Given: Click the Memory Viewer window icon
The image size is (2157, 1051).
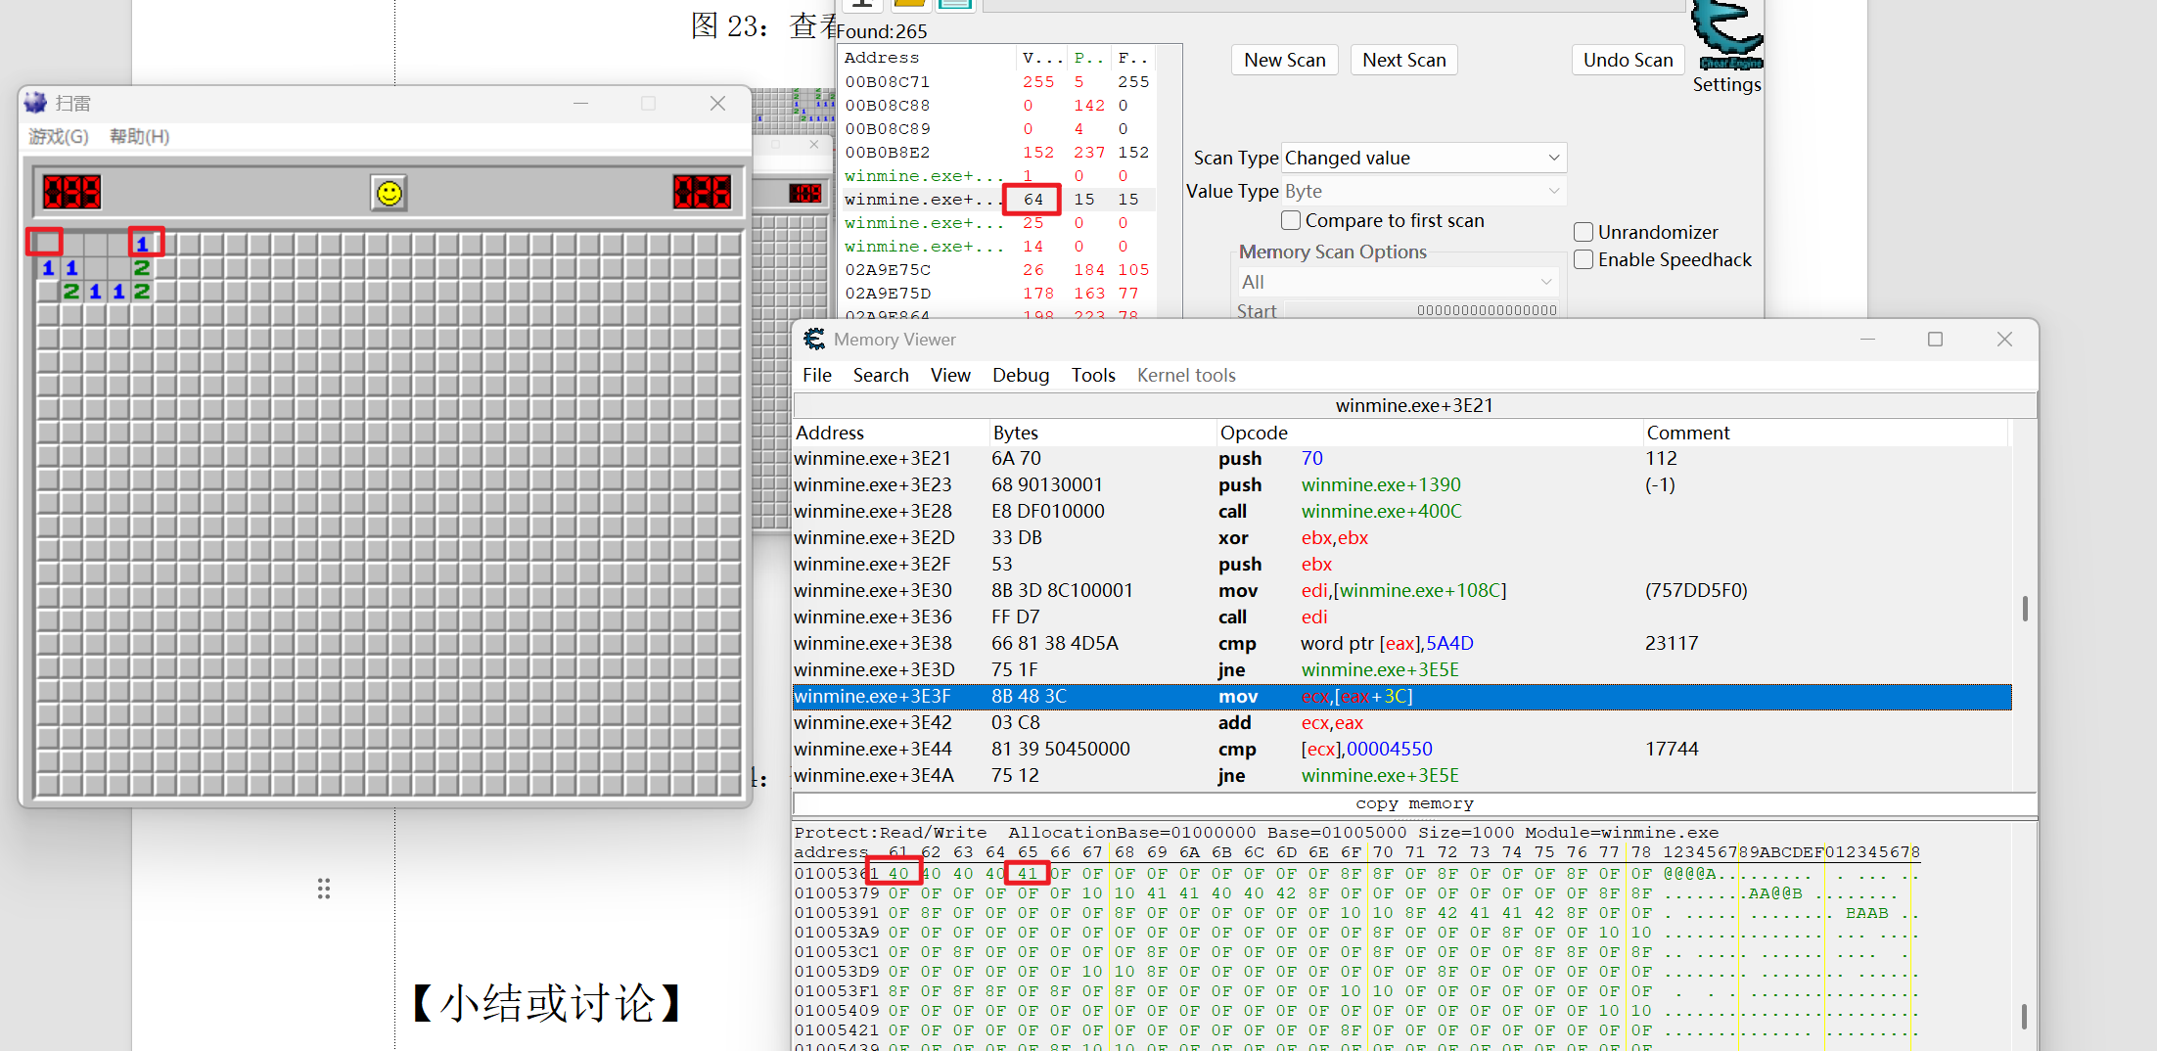Looking at the screenshot, I should (x=814, y=340).
